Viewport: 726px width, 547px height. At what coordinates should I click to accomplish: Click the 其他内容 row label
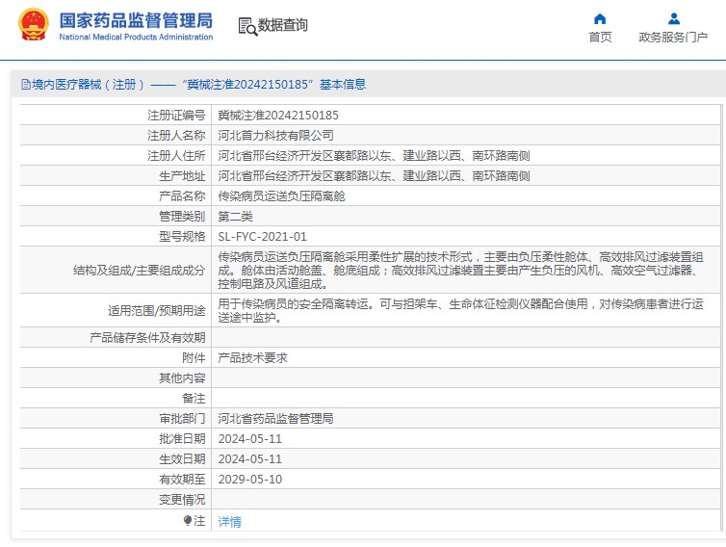[x=182, y=378]
